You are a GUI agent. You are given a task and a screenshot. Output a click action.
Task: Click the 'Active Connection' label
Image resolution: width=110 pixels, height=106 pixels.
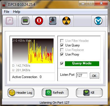pos(25,77)
